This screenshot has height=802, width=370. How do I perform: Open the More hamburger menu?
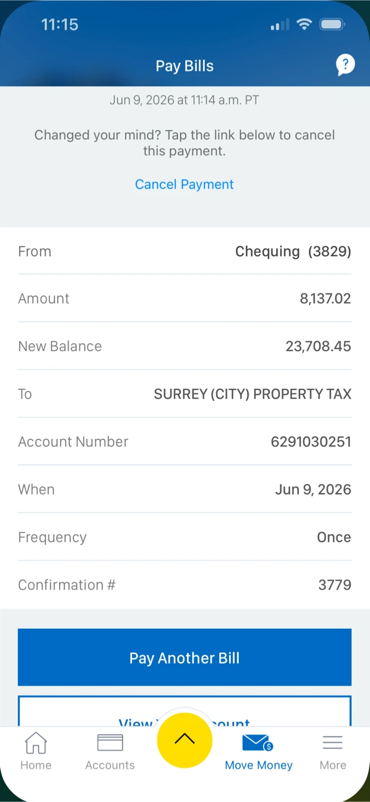click(x=333, y=743)
